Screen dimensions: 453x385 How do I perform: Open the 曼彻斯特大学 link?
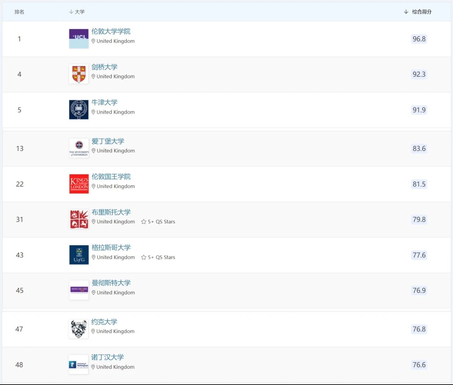(x=111, y=283)
